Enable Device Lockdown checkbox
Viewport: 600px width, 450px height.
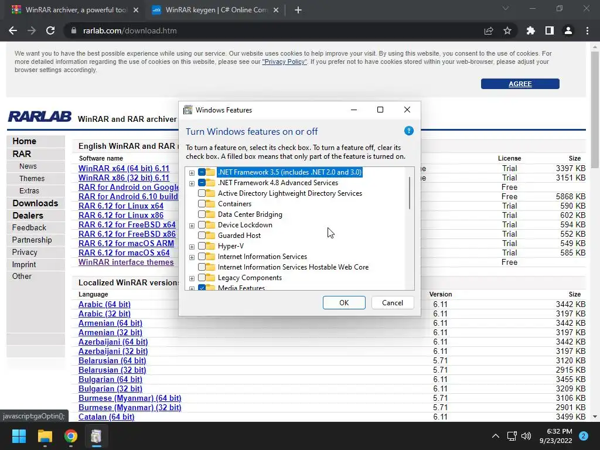[x=202, y=224]
